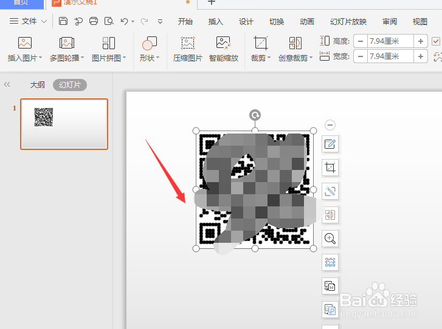Open the 视图 ribbon tab
Screen dimensions: 442x329
(420, 22)
